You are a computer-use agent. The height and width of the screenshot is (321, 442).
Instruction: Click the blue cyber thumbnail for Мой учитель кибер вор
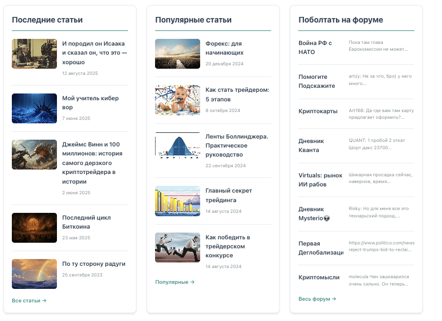pyautogui.click(x=34, y=108)
